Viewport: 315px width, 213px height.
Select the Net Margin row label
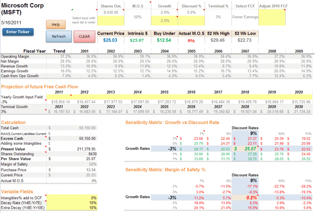(x=10, y=61)
